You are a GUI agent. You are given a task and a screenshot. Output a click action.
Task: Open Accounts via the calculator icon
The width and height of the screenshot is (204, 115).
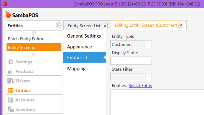tap(11, 100)
